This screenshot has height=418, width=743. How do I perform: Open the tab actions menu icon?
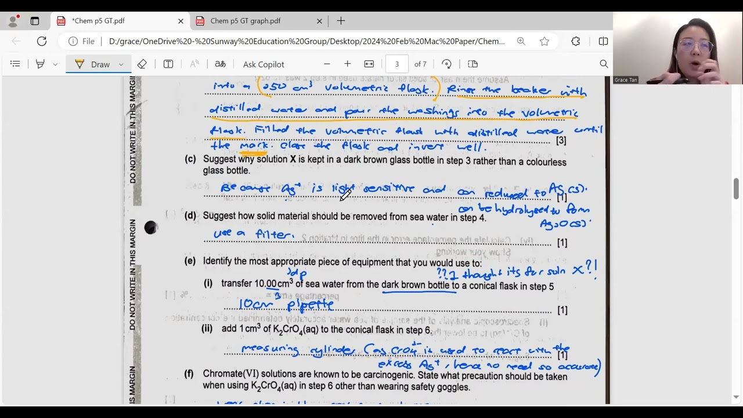(x=35, y=21)
